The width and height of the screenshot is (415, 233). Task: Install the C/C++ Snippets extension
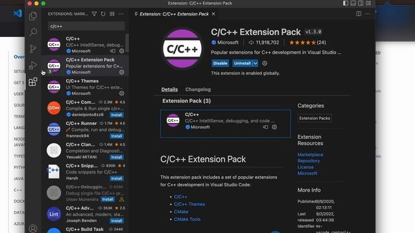pos(117,179)
